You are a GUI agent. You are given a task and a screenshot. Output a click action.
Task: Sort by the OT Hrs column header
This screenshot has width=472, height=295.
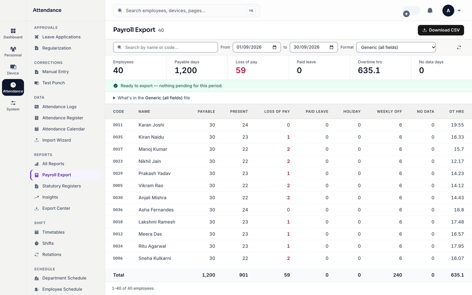pyautogui.click(x=456, y=112)
